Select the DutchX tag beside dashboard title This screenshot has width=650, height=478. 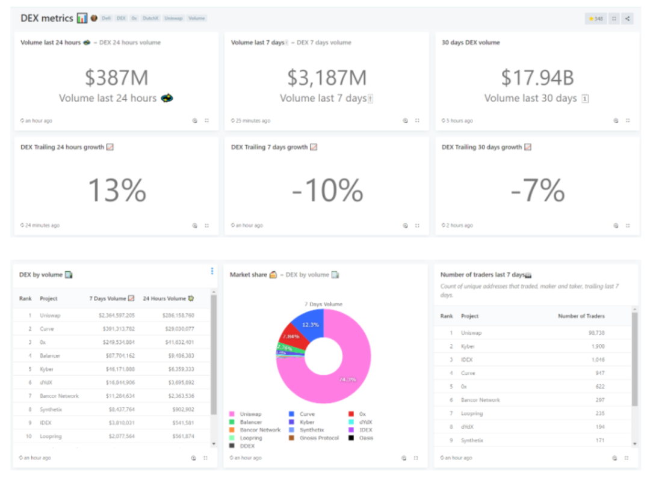[150, 19]
